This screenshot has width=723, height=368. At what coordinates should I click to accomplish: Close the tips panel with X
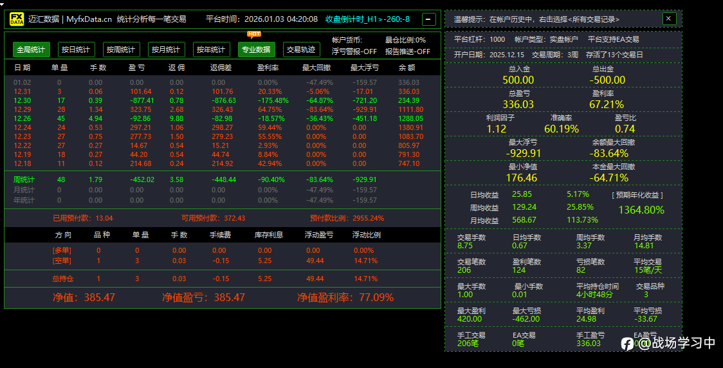pos(669,19)
